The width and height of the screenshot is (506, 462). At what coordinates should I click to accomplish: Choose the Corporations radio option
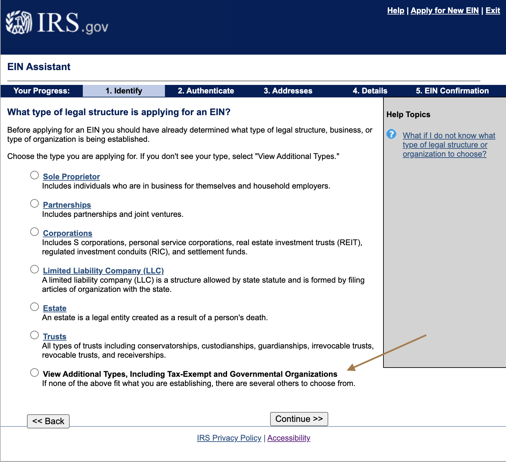click(x=34, y=232)
